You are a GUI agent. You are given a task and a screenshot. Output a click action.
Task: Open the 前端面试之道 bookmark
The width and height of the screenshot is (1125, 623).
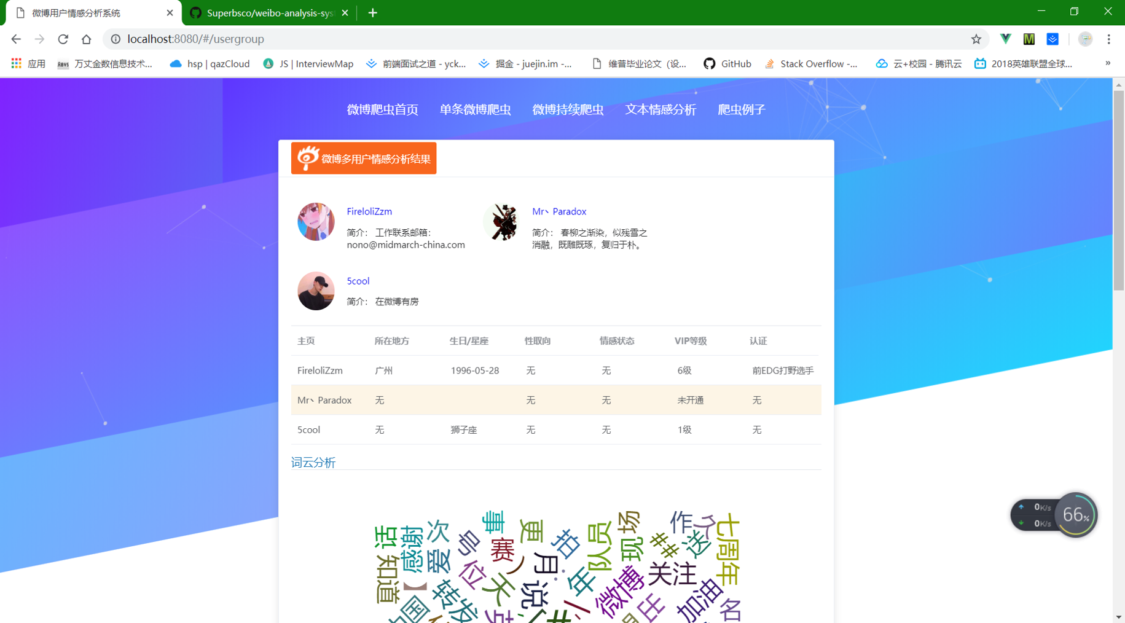point(416,63)
